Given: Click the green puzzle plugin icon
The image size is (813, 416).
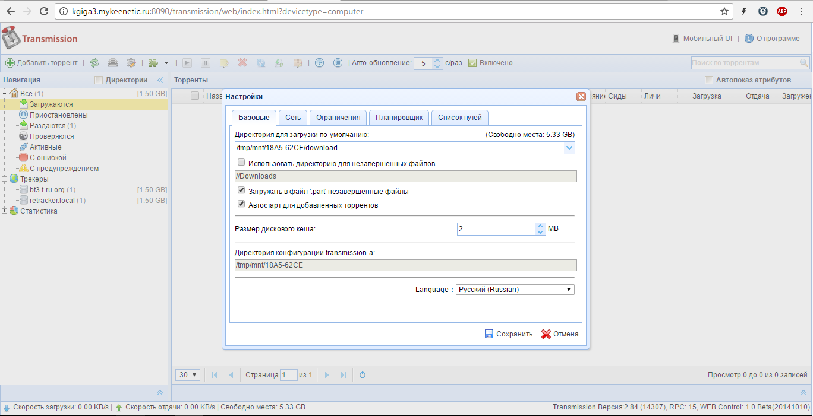Looking at the screenshot, I should (153, 63).
